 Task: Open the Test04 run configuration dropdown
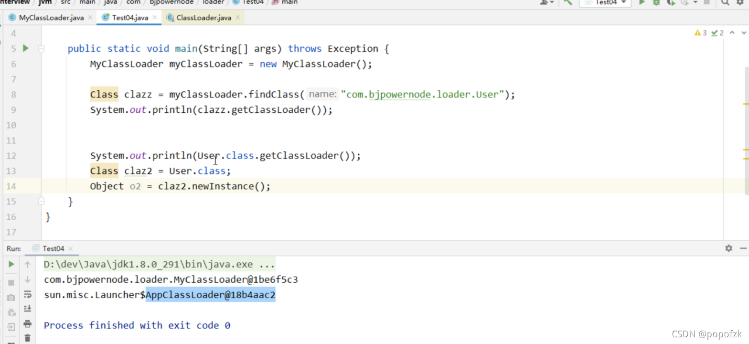[x=605, y=2]
